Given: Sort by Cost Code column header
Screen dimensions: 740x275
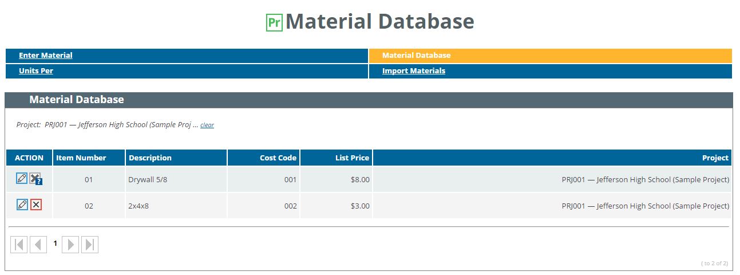Looking at the screenshot, I should (278, 158).
